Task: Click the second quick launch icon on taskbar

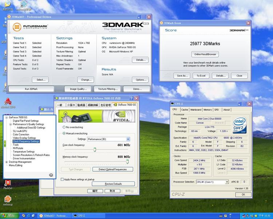Action: [x=28, y=216]
